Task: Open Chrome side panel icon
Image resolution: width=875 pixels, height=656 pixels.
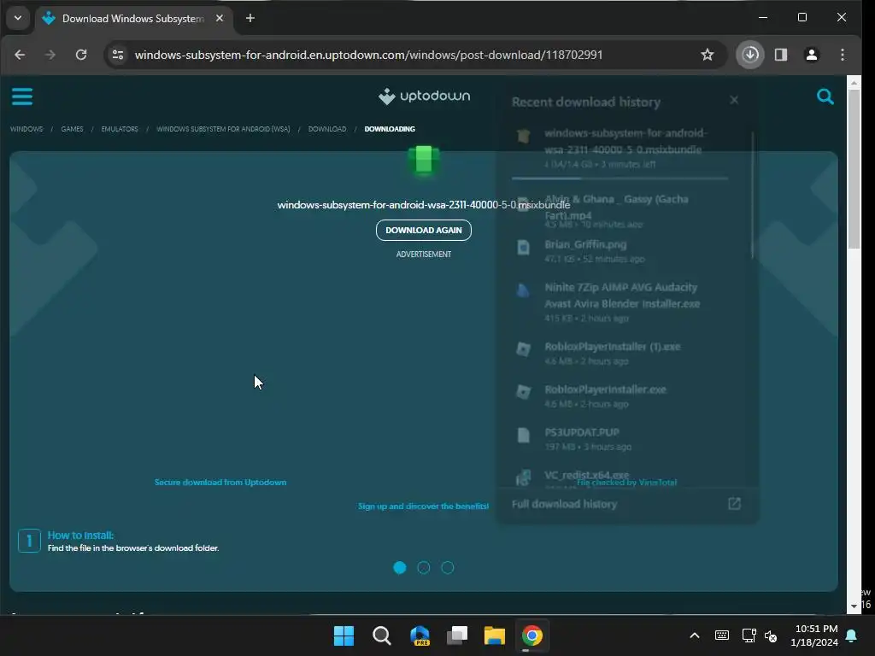Action: 781,55
